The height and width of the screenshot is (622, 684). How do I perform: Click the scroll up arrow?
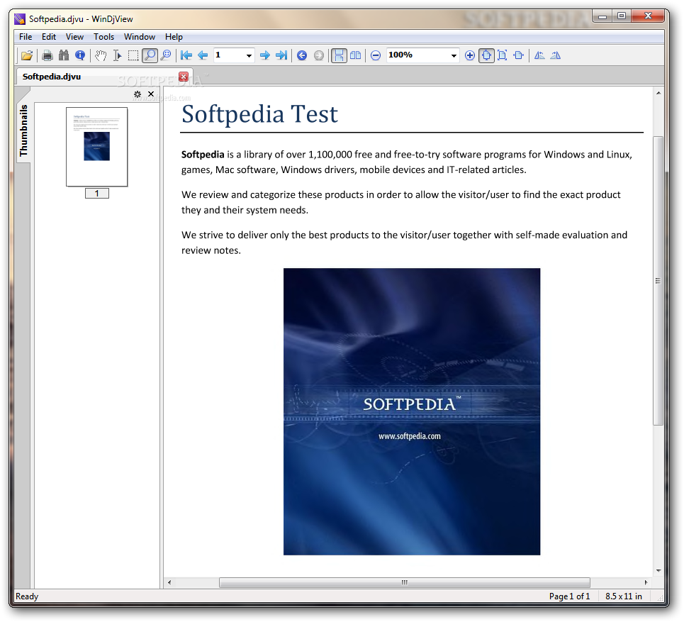[658, 93]
